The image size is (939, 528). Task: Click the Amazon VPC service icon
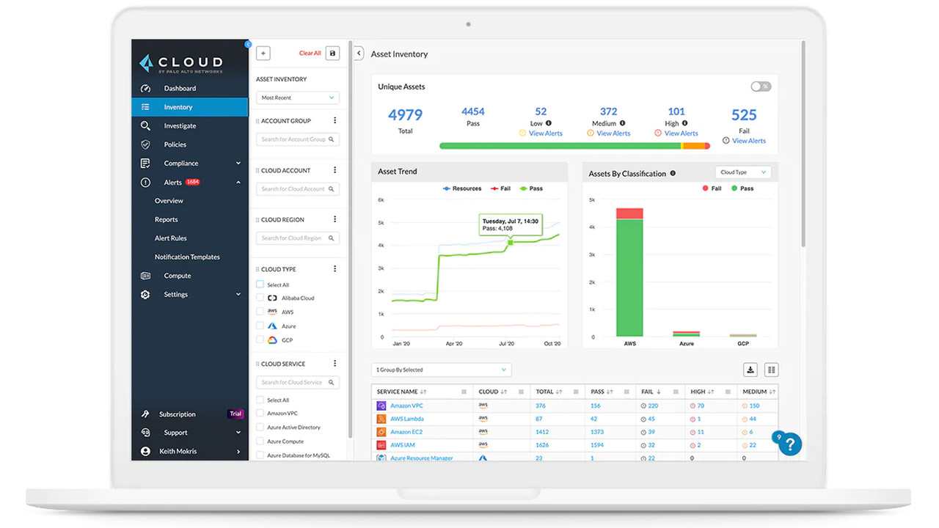pos(381,406)
